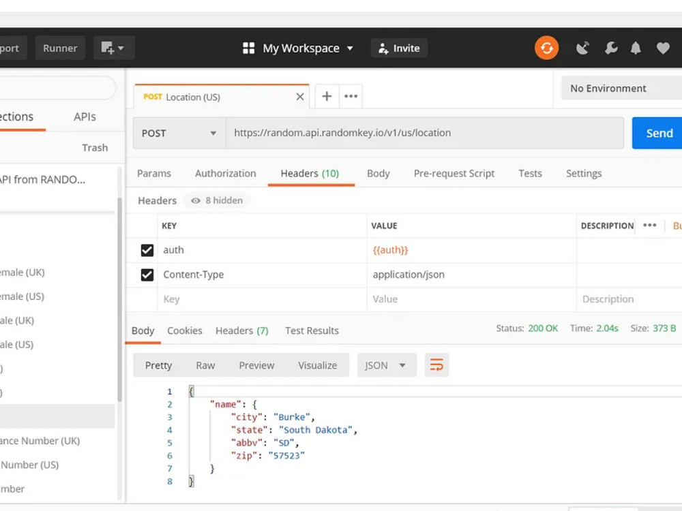
Task: Click the 373 B response size
Action: point(664,328)
